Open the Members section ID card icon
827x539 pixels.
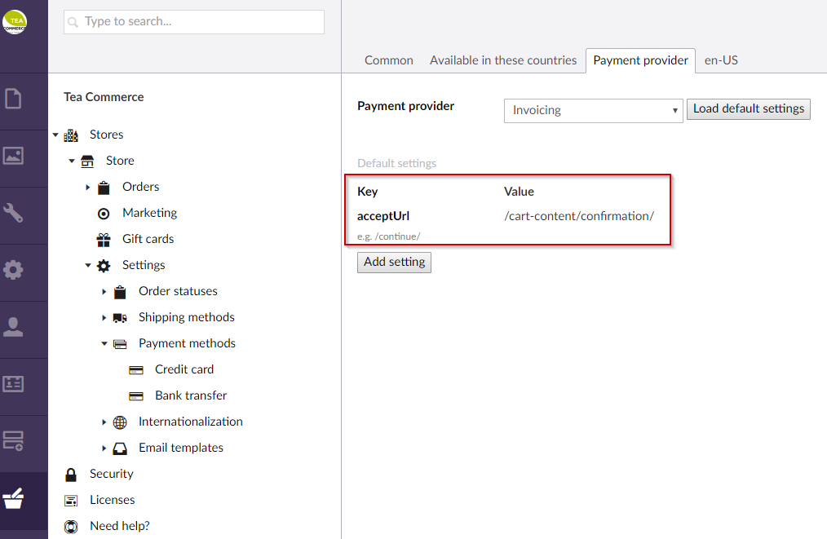[13, 384]
